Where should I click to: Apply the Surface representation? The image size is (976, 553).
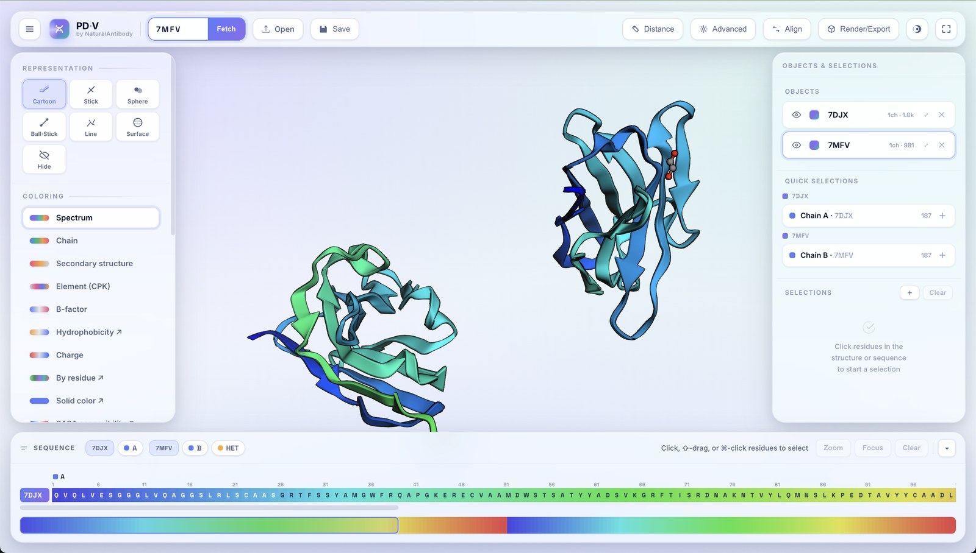point(138,127)
